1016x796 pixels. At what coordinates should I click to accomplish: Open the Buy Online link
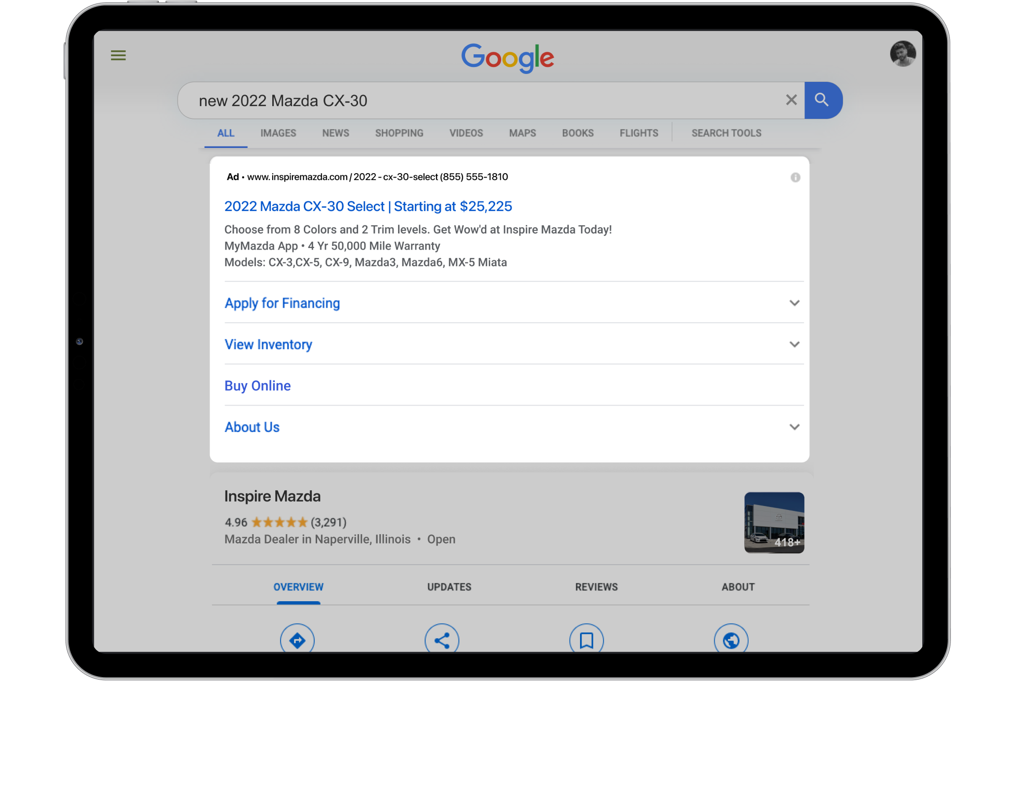coord(257,386)
